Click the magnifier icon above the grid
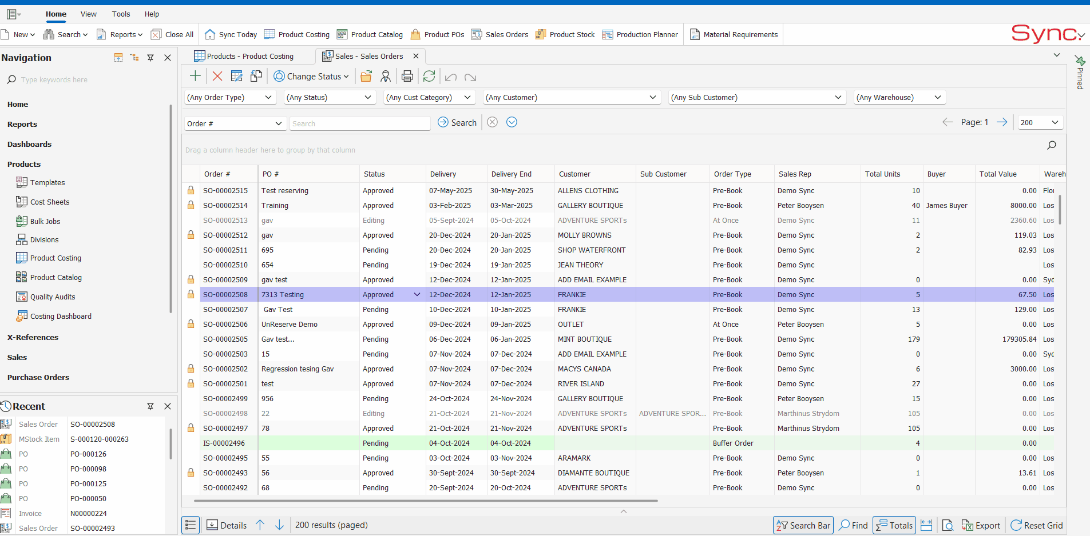 (x=1052, y=145)
